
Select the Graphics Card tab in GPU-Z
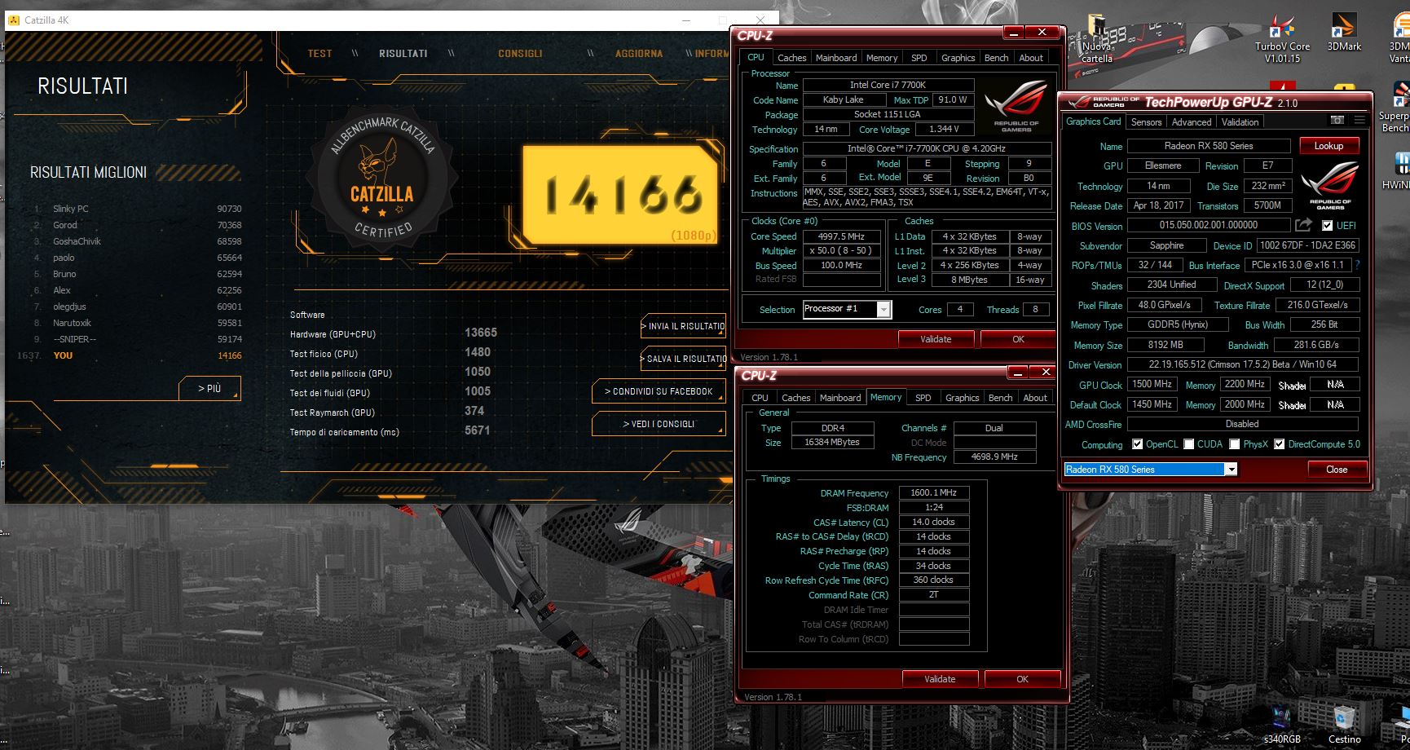click(1094, 121)
